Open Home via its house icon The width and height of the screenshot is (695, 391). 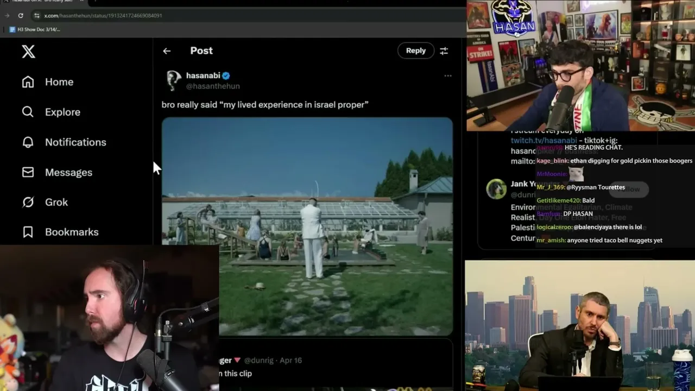coord(28,82)
